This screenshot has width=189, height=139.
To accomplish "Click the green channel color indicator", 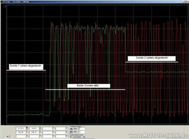I will click(x=40, y=128).
